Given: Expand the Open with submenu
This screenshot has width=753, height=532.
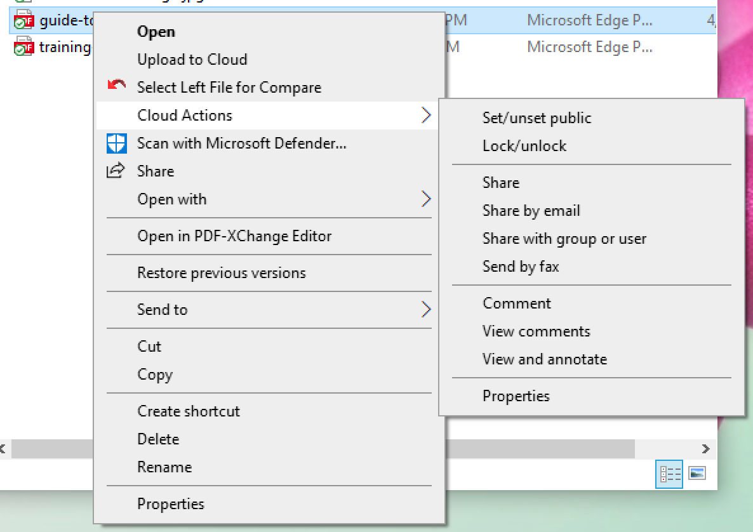Looking at the screenshot, I should tap(427, 199).
